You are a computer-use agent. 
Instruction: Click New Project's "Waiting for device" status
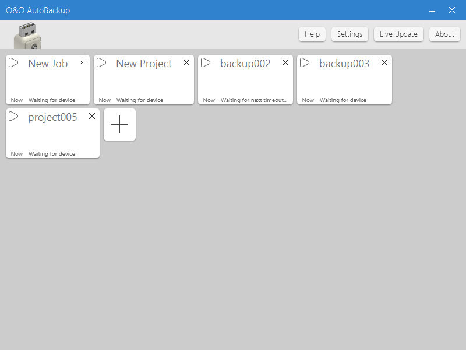[x=140, y=100]
